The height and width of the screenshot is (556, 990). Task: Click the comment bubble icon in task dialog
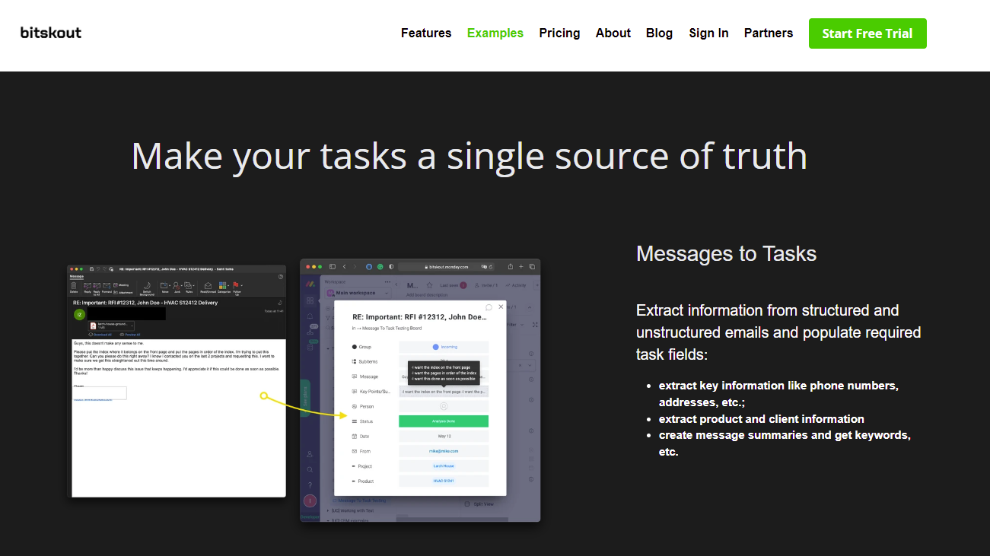pyautogui.click(x=489, y=307)
